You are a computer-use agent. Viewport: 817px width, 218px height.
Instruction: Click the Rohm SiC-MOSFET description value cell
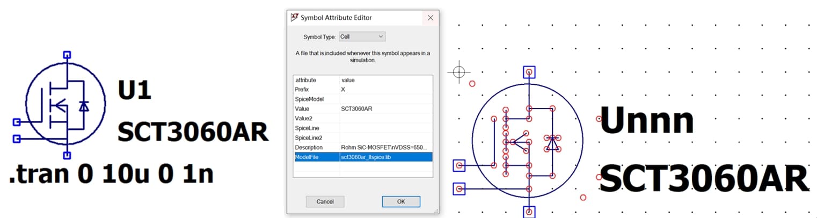(x=386, y=147)
